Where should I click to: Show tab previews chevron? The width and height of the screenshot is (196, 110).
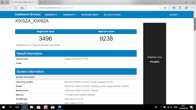tap(45, 2)
